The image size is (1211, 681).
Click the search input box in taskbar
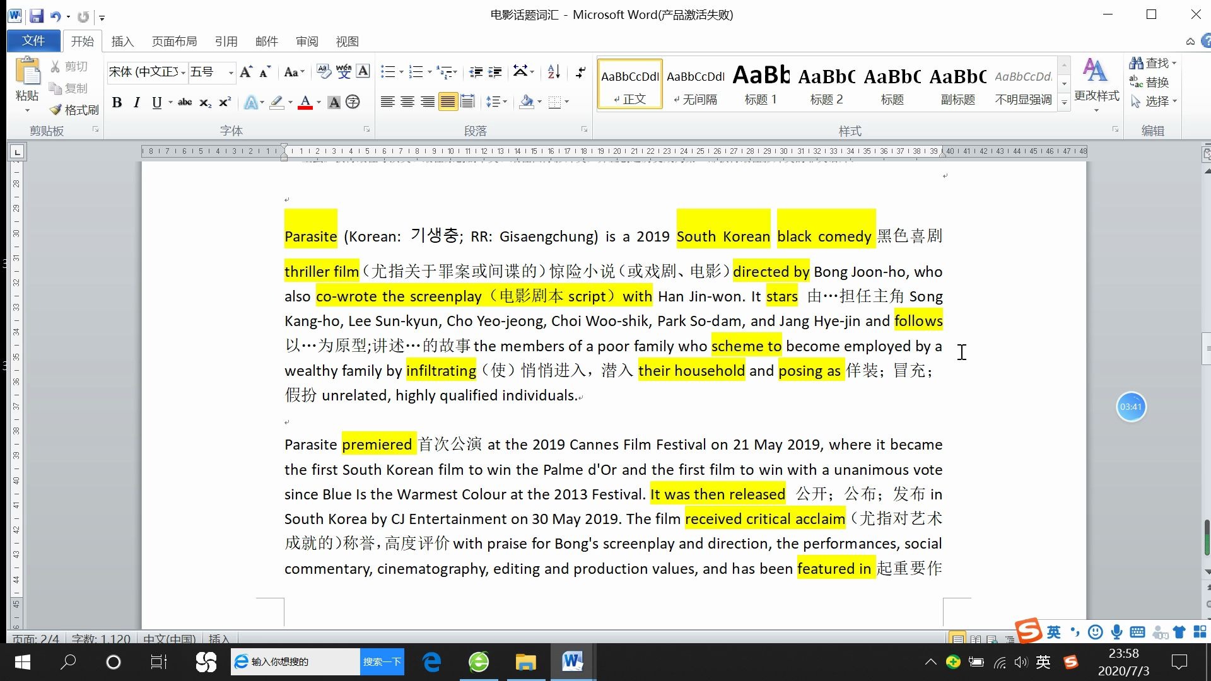pyautogui.click(x=296, y=661)
